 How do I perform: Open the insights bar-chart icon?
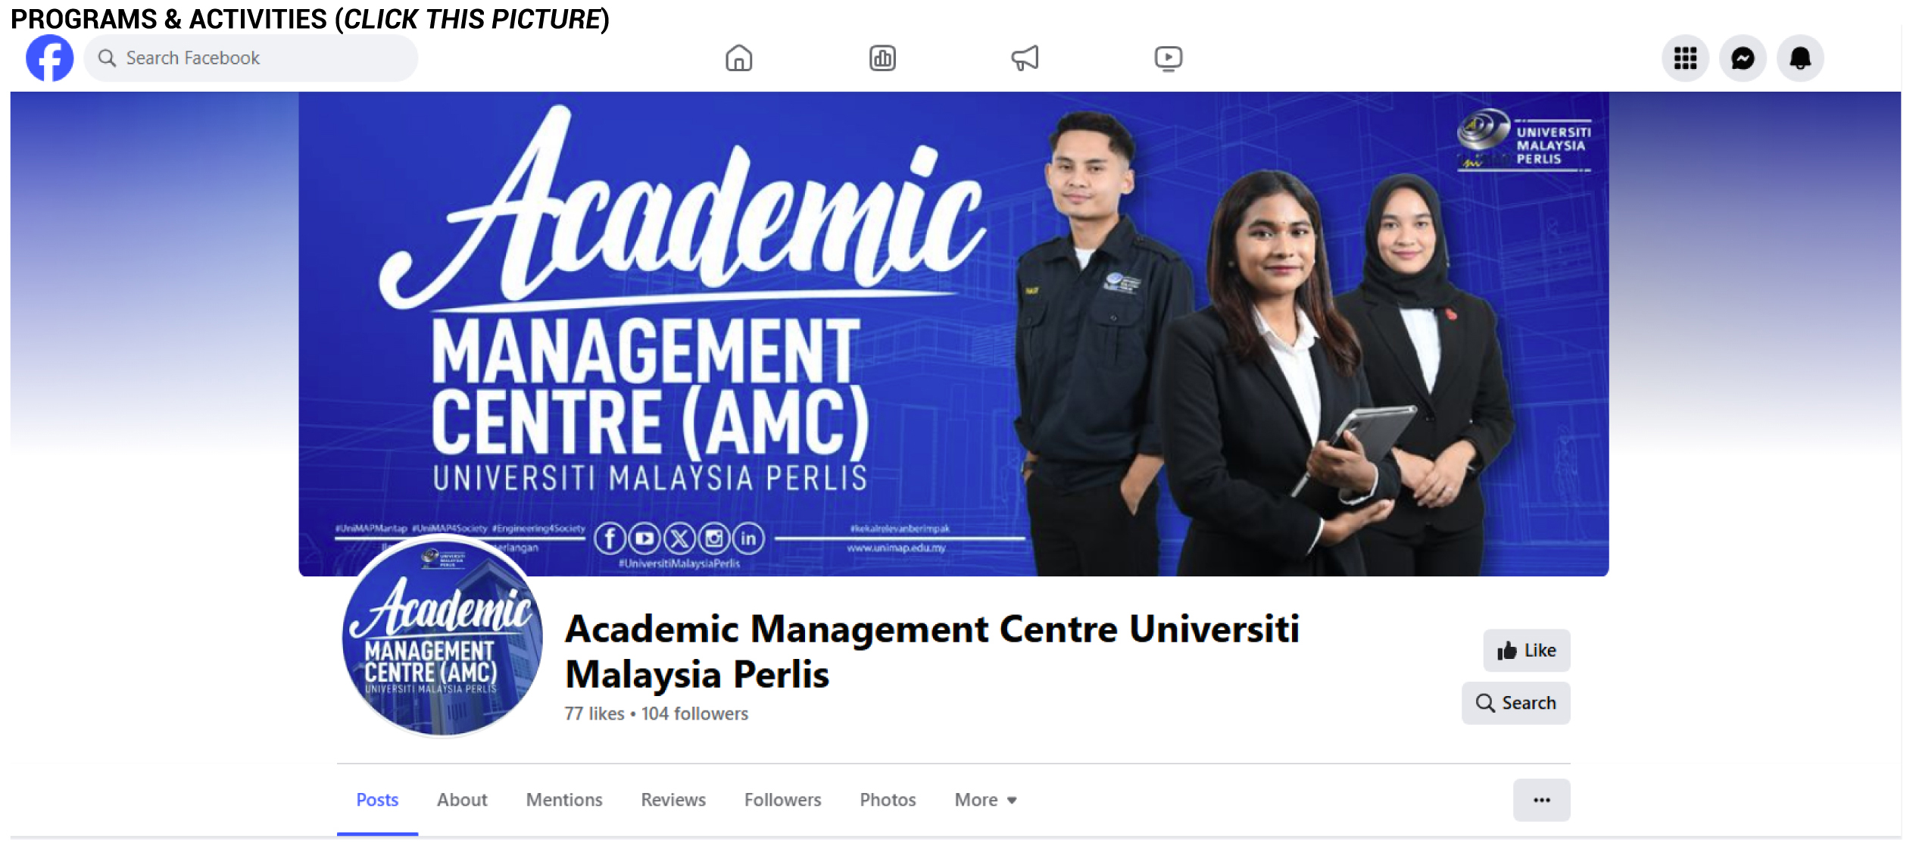884,58
